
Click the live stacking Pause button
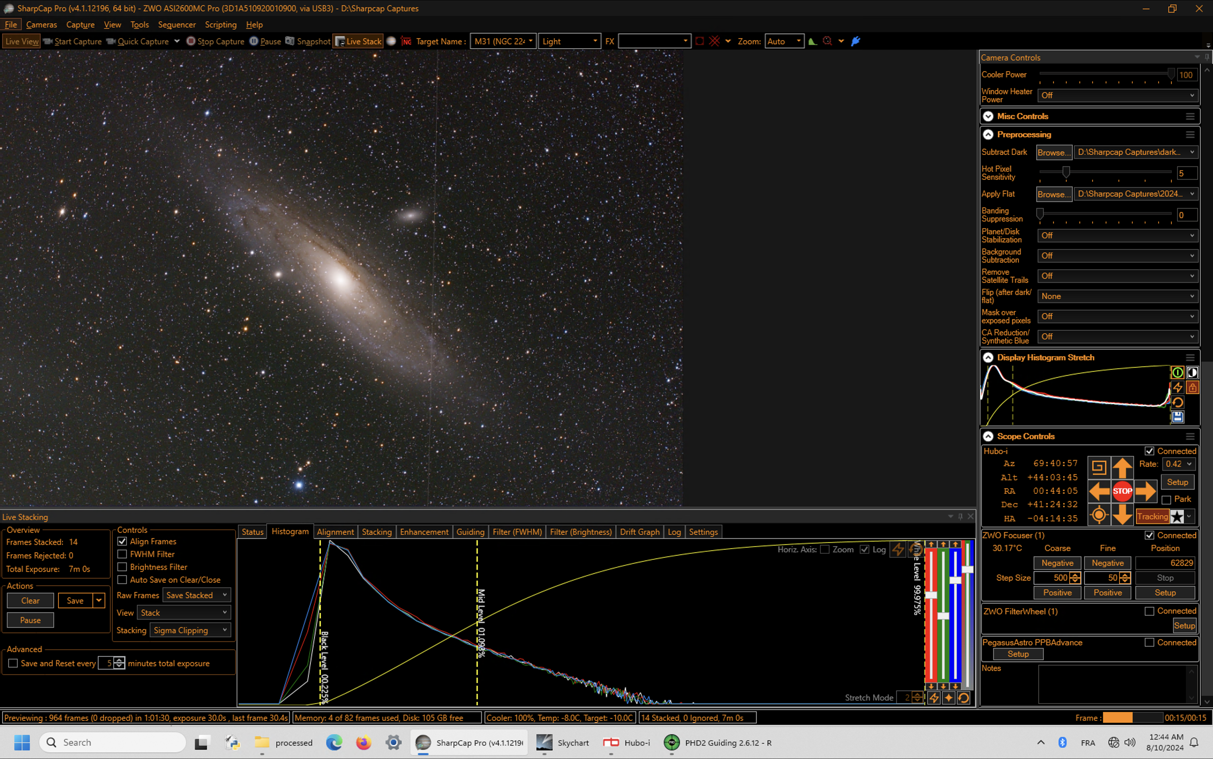coord(30,620)
